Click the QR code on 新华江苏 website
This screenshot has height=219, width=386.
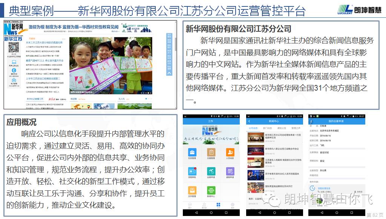coord(14,47)
